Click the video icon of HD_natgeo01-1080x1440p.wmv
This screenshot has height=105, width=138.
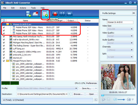[x=11, y=52]
